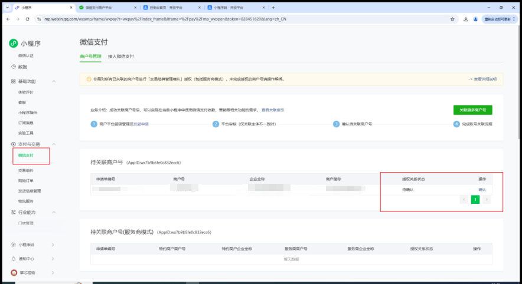Close the 控制台首页 - 开放平台 tab

(200, 7)
